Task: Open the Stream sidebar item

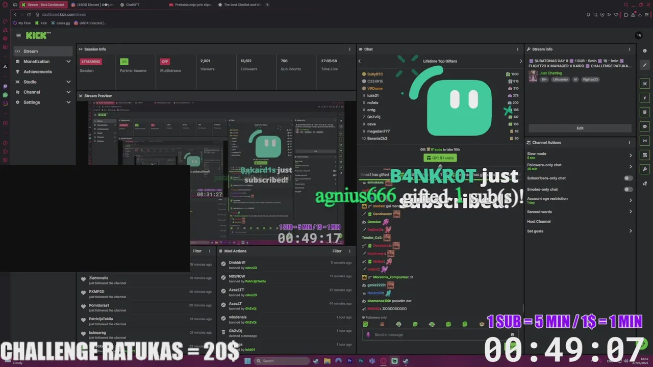Action: click(43, 51)
